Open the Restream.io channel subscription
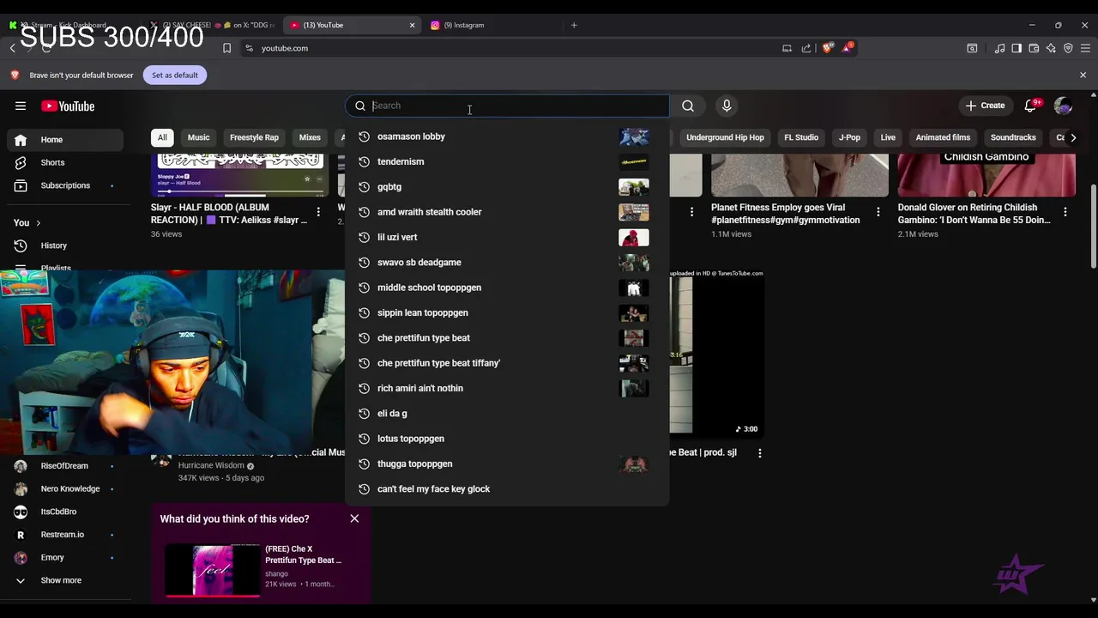The width and height of the screenshot is (1098, 618). (x=64, y=535)
